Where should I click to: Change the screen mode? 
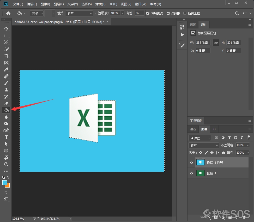pyautogui.click(x=6, y=199)
